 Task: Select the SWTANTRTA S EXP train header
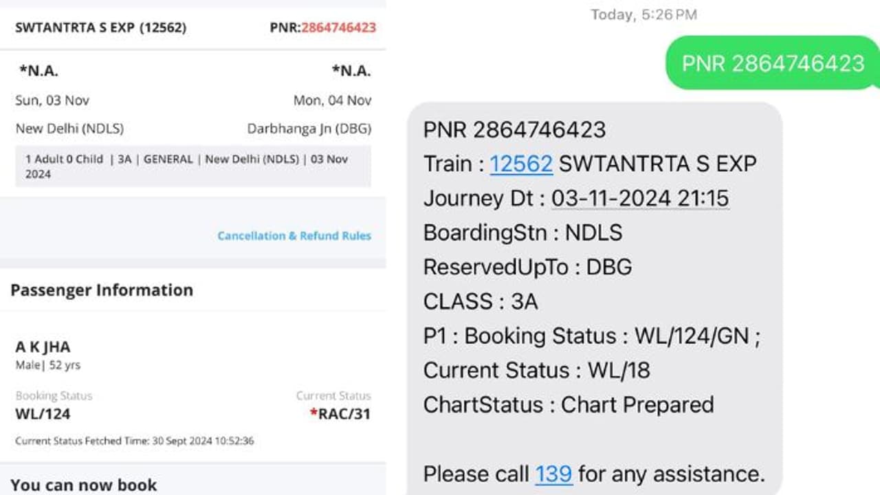pos(100,27)
